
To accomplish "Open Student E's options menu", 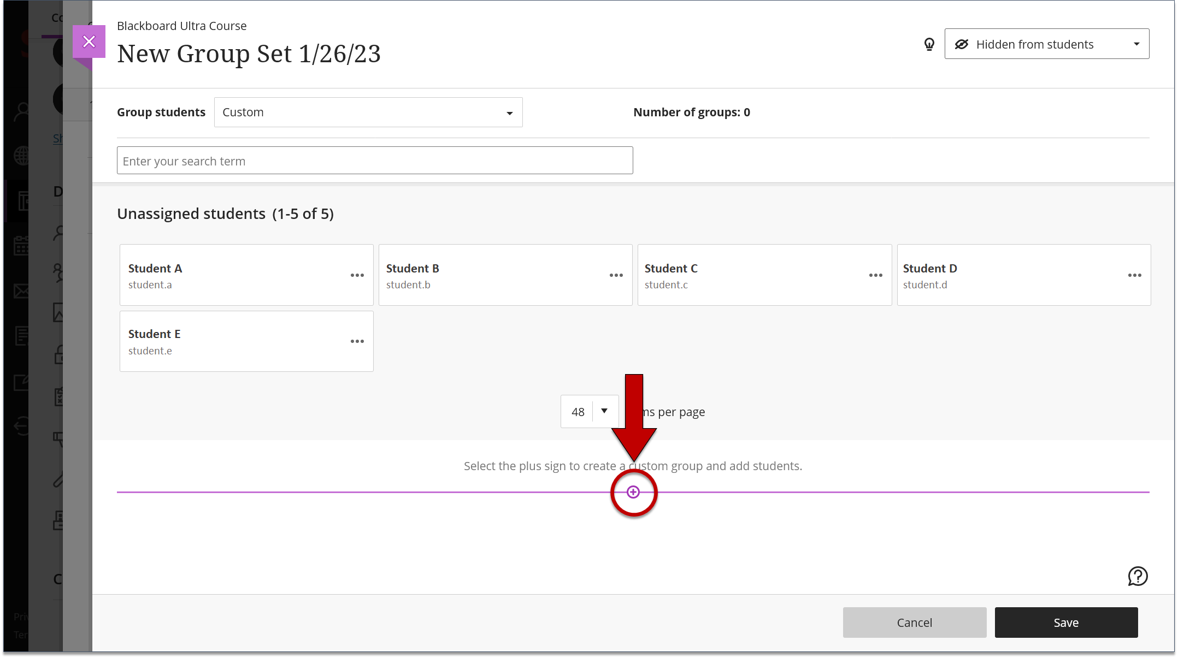I will (357, 341).
